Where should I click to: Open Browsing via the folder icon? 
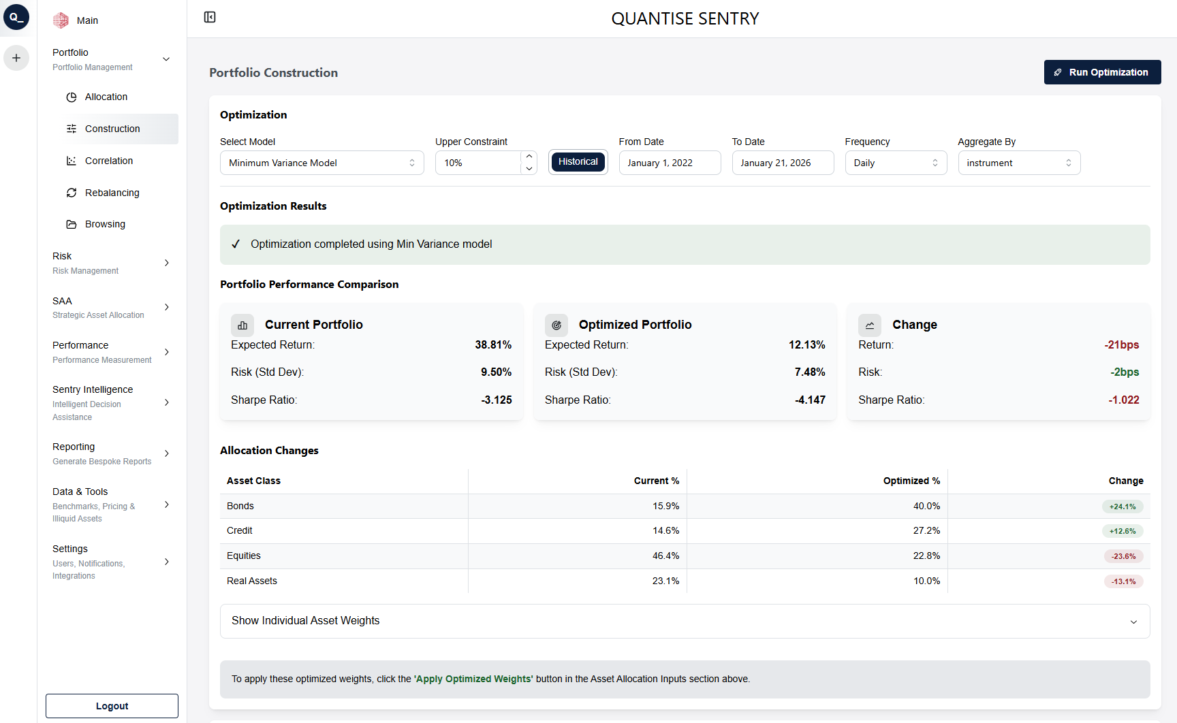[72, 223]
